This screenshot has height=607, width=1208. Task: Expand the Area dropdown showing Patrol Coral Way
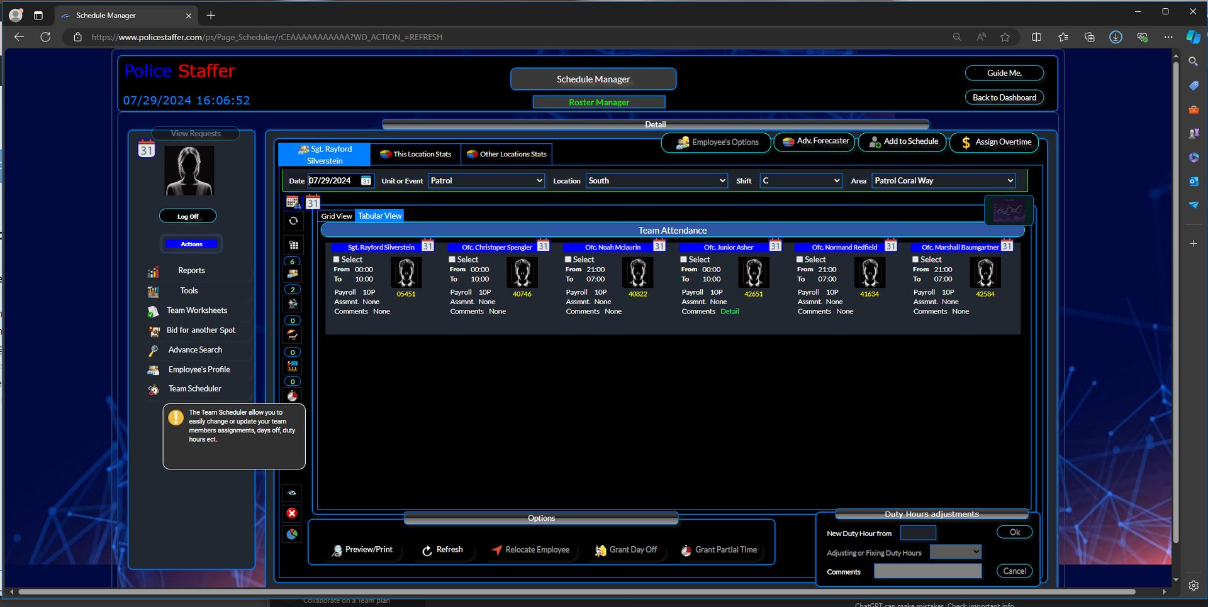pyautogui.click(x=944, y=181)
